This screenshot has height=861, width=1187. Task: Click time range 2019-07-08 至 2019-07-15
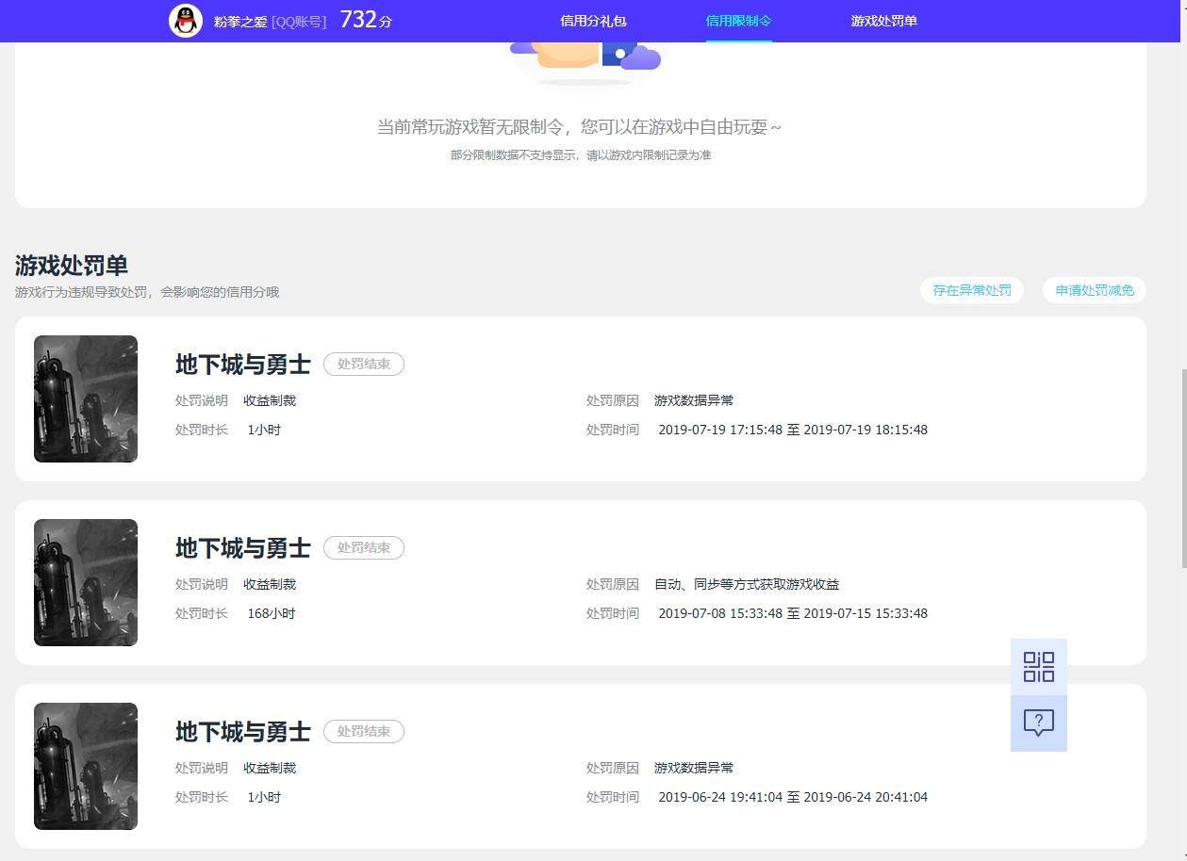coord(793,613)
